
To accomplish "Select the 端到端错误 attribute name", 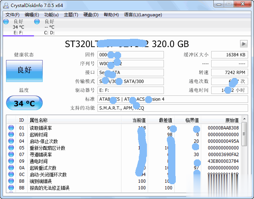I will 41,181.
